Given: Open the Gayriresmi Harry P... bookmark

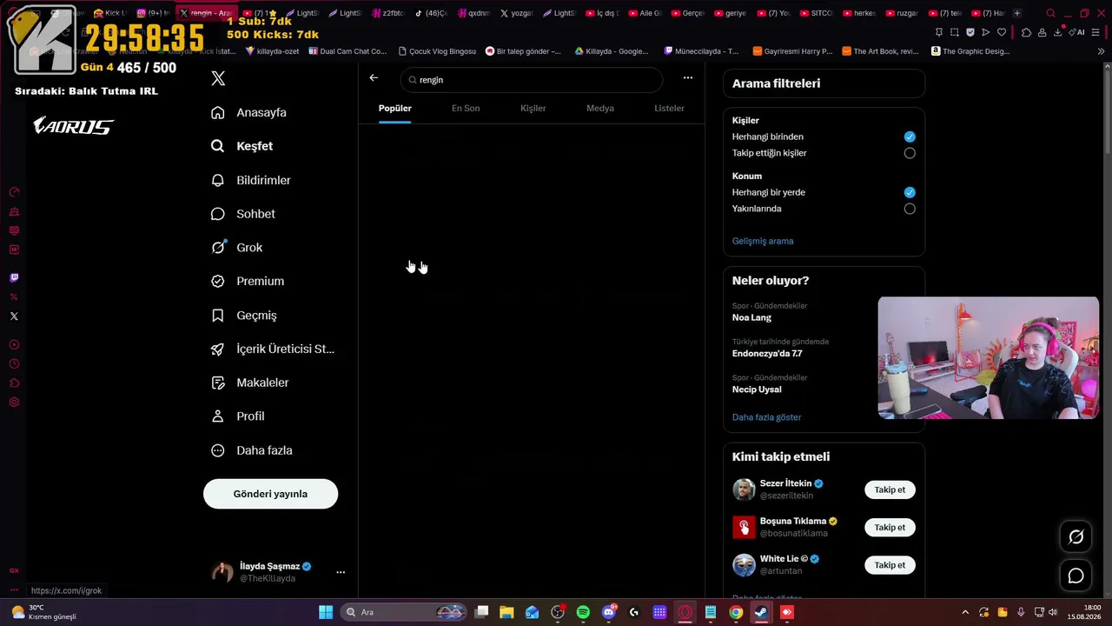Looking at the screenshot, I should (x=792, y=51).
